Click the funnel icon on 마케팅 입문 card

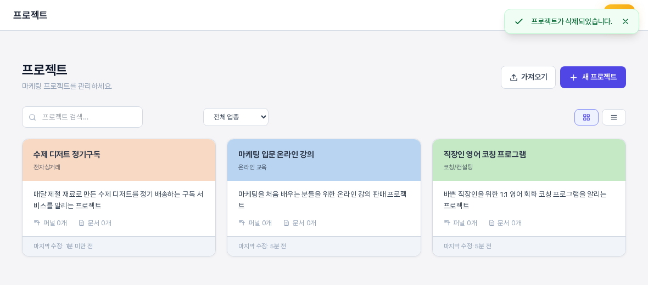coord(242,223)
